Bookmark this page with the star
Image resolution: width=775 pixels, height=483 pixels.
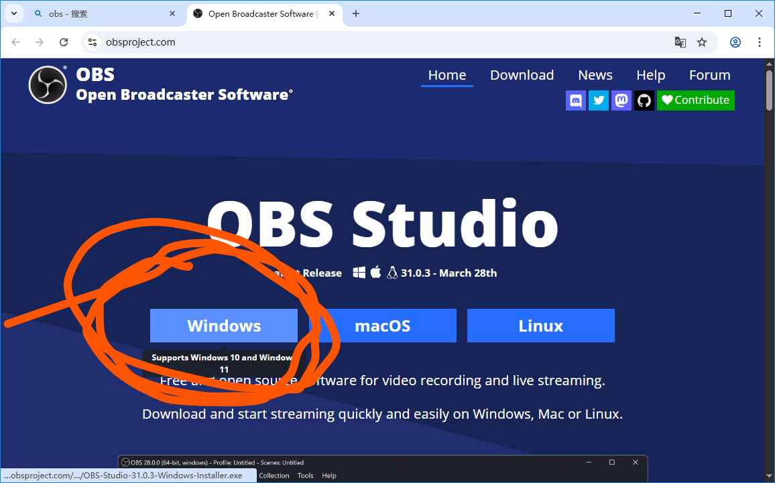pyautogui.click(x=702, y=42)
